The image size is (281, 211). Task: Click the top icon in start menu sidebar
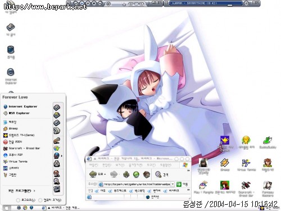point(57,107)
